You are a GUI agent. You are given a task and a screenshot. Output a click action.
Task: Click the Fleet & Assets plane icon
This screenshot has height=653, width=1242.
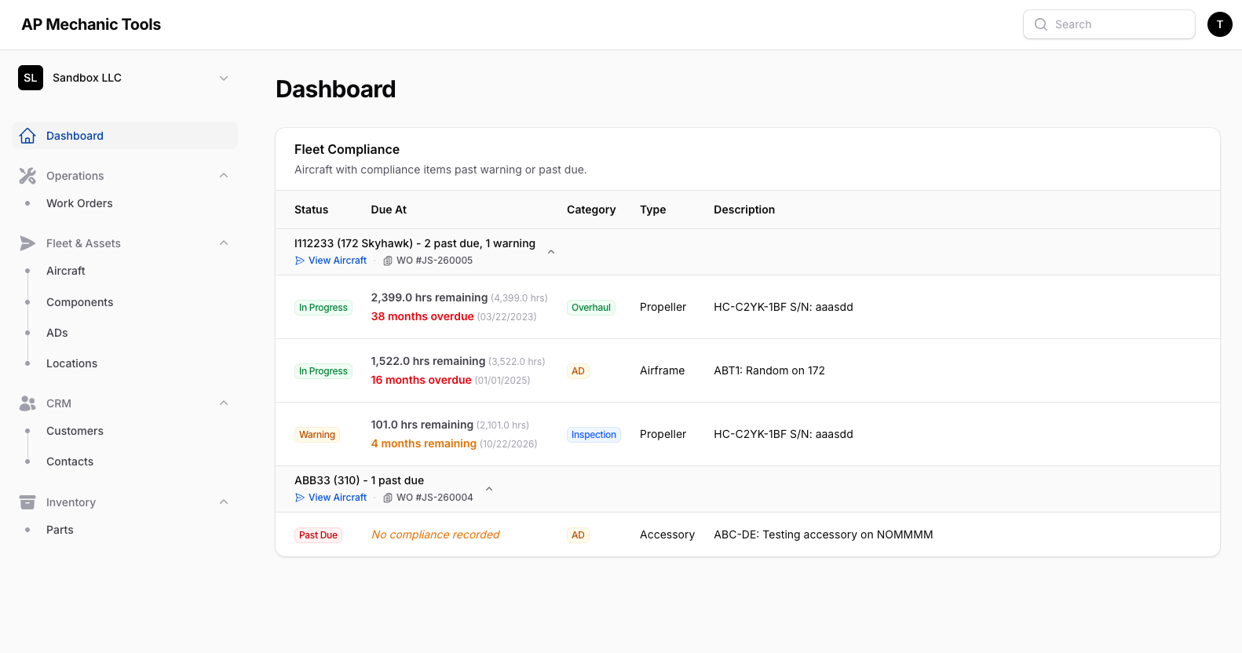(27, 243)
